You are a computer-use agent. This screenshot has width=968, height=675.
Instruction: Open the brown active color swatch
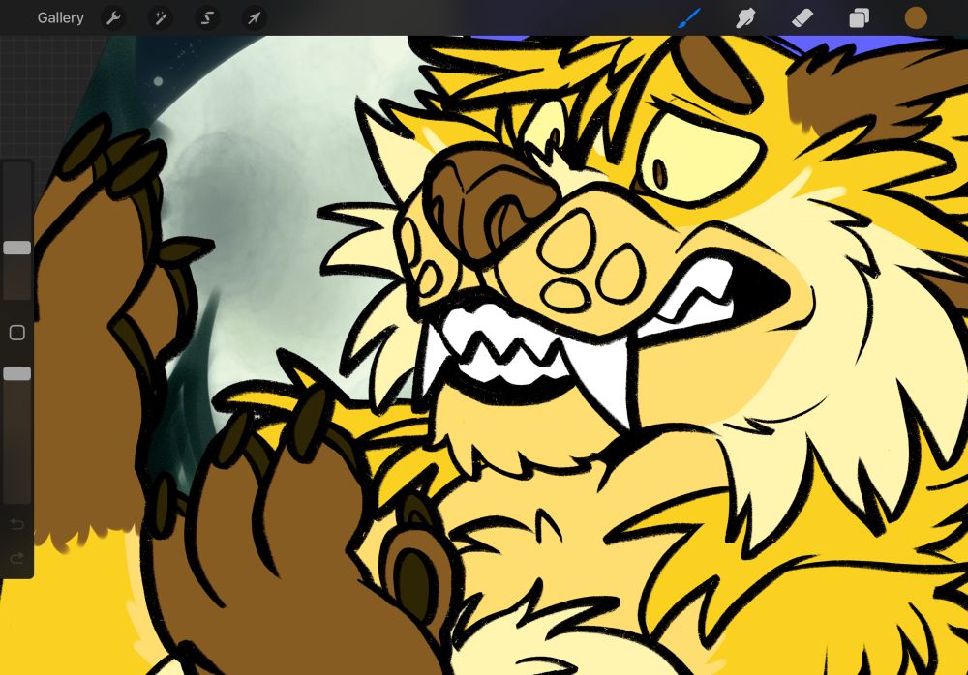coord(916,18)
